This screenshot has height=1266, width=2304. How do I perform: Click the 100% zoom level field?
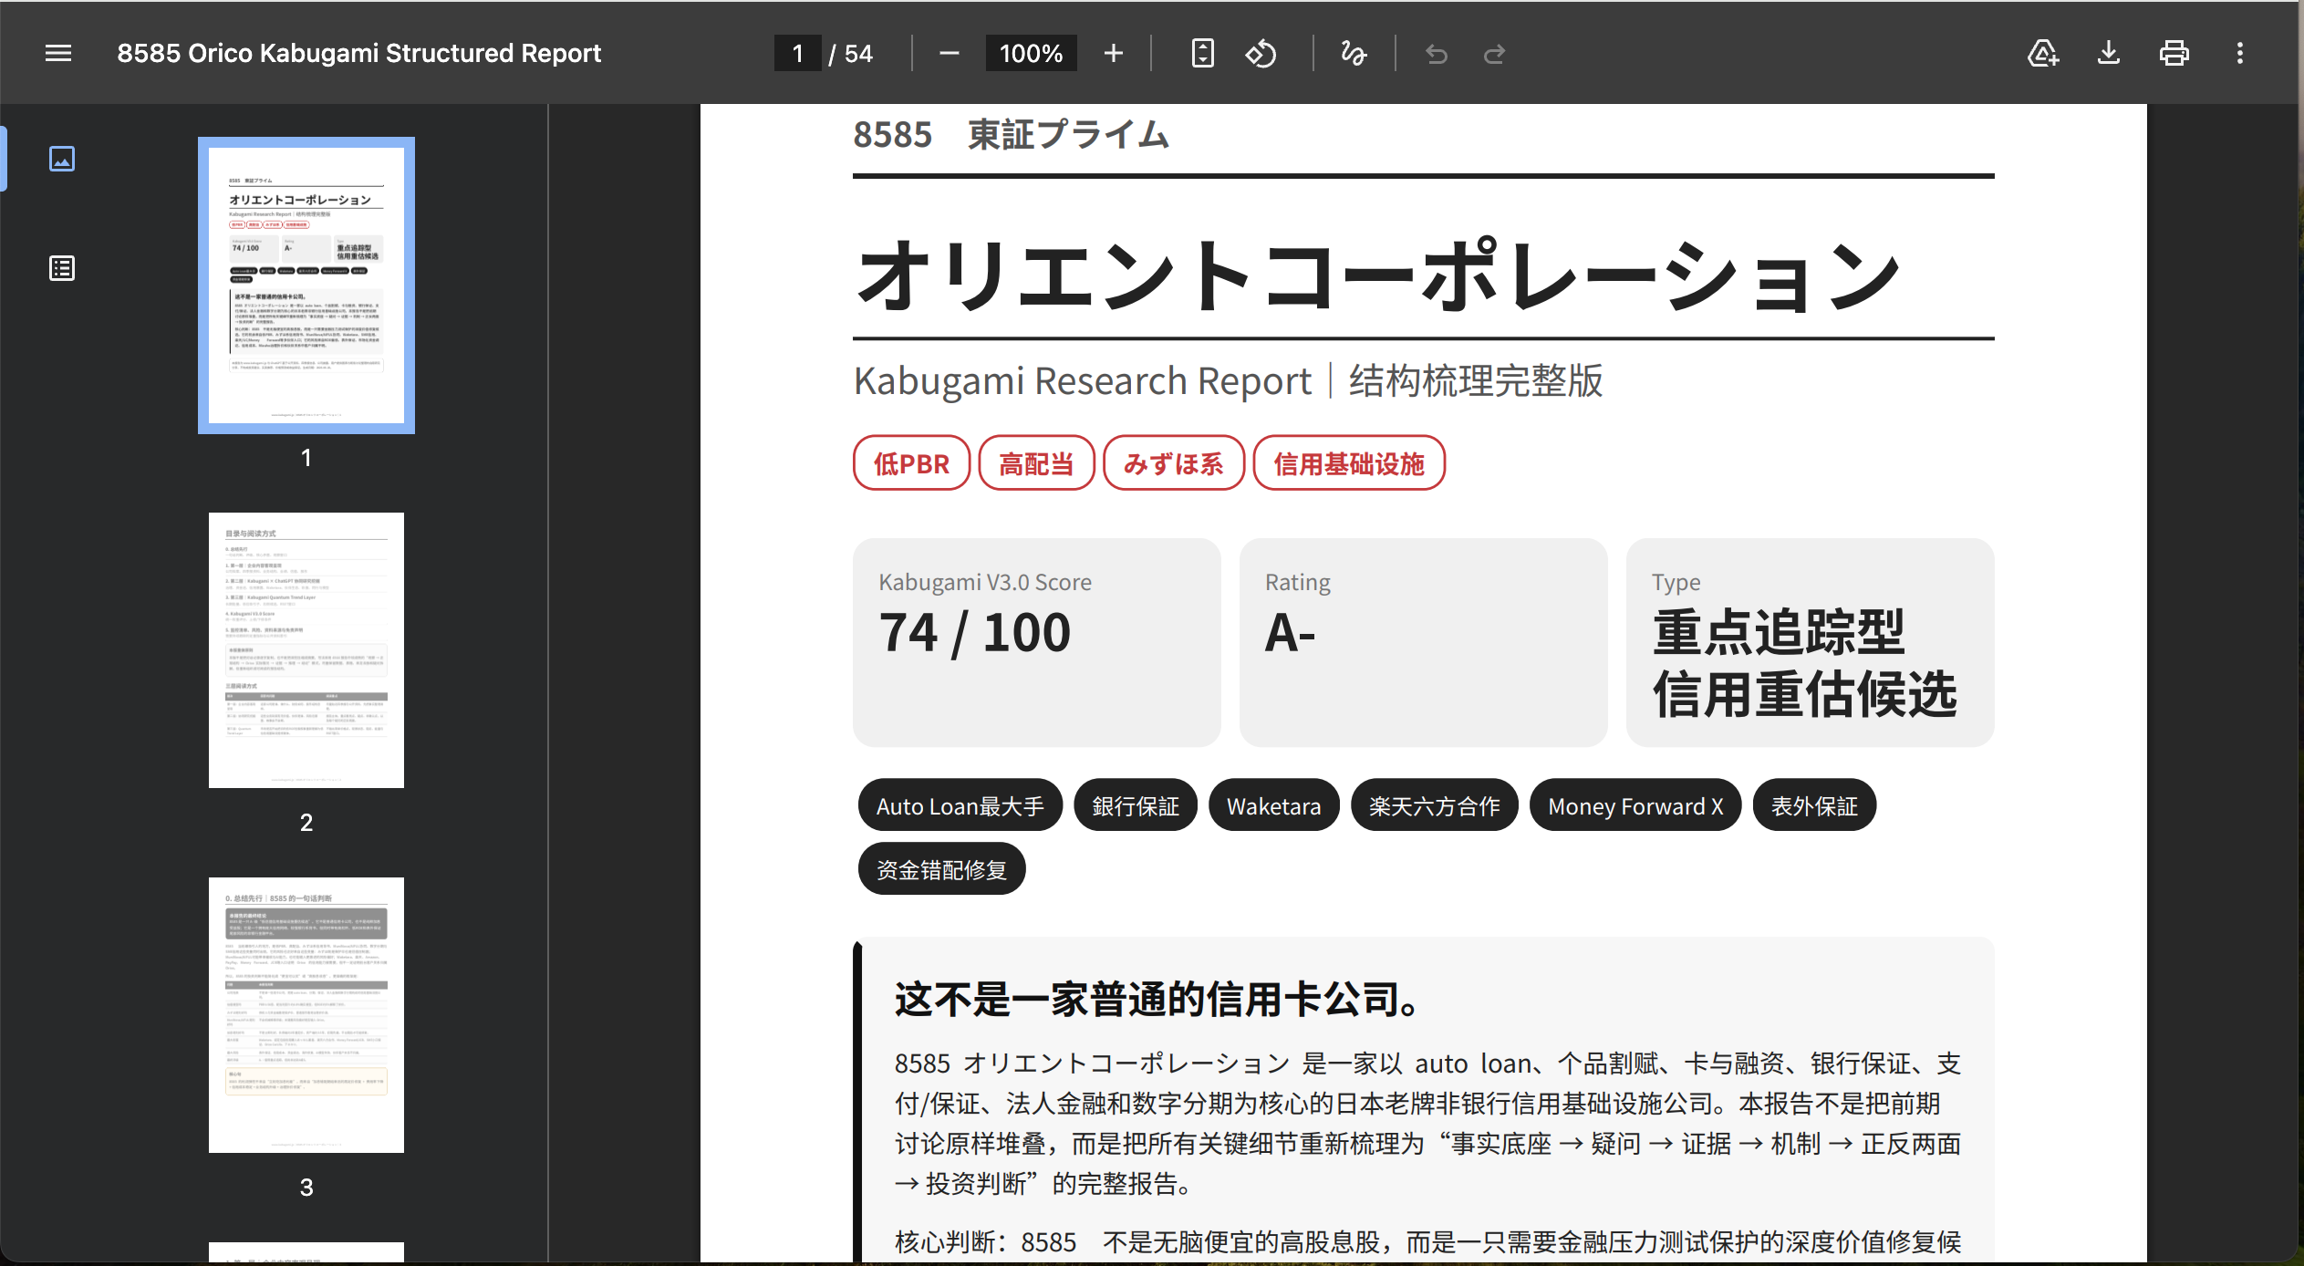pos(1031,53)
